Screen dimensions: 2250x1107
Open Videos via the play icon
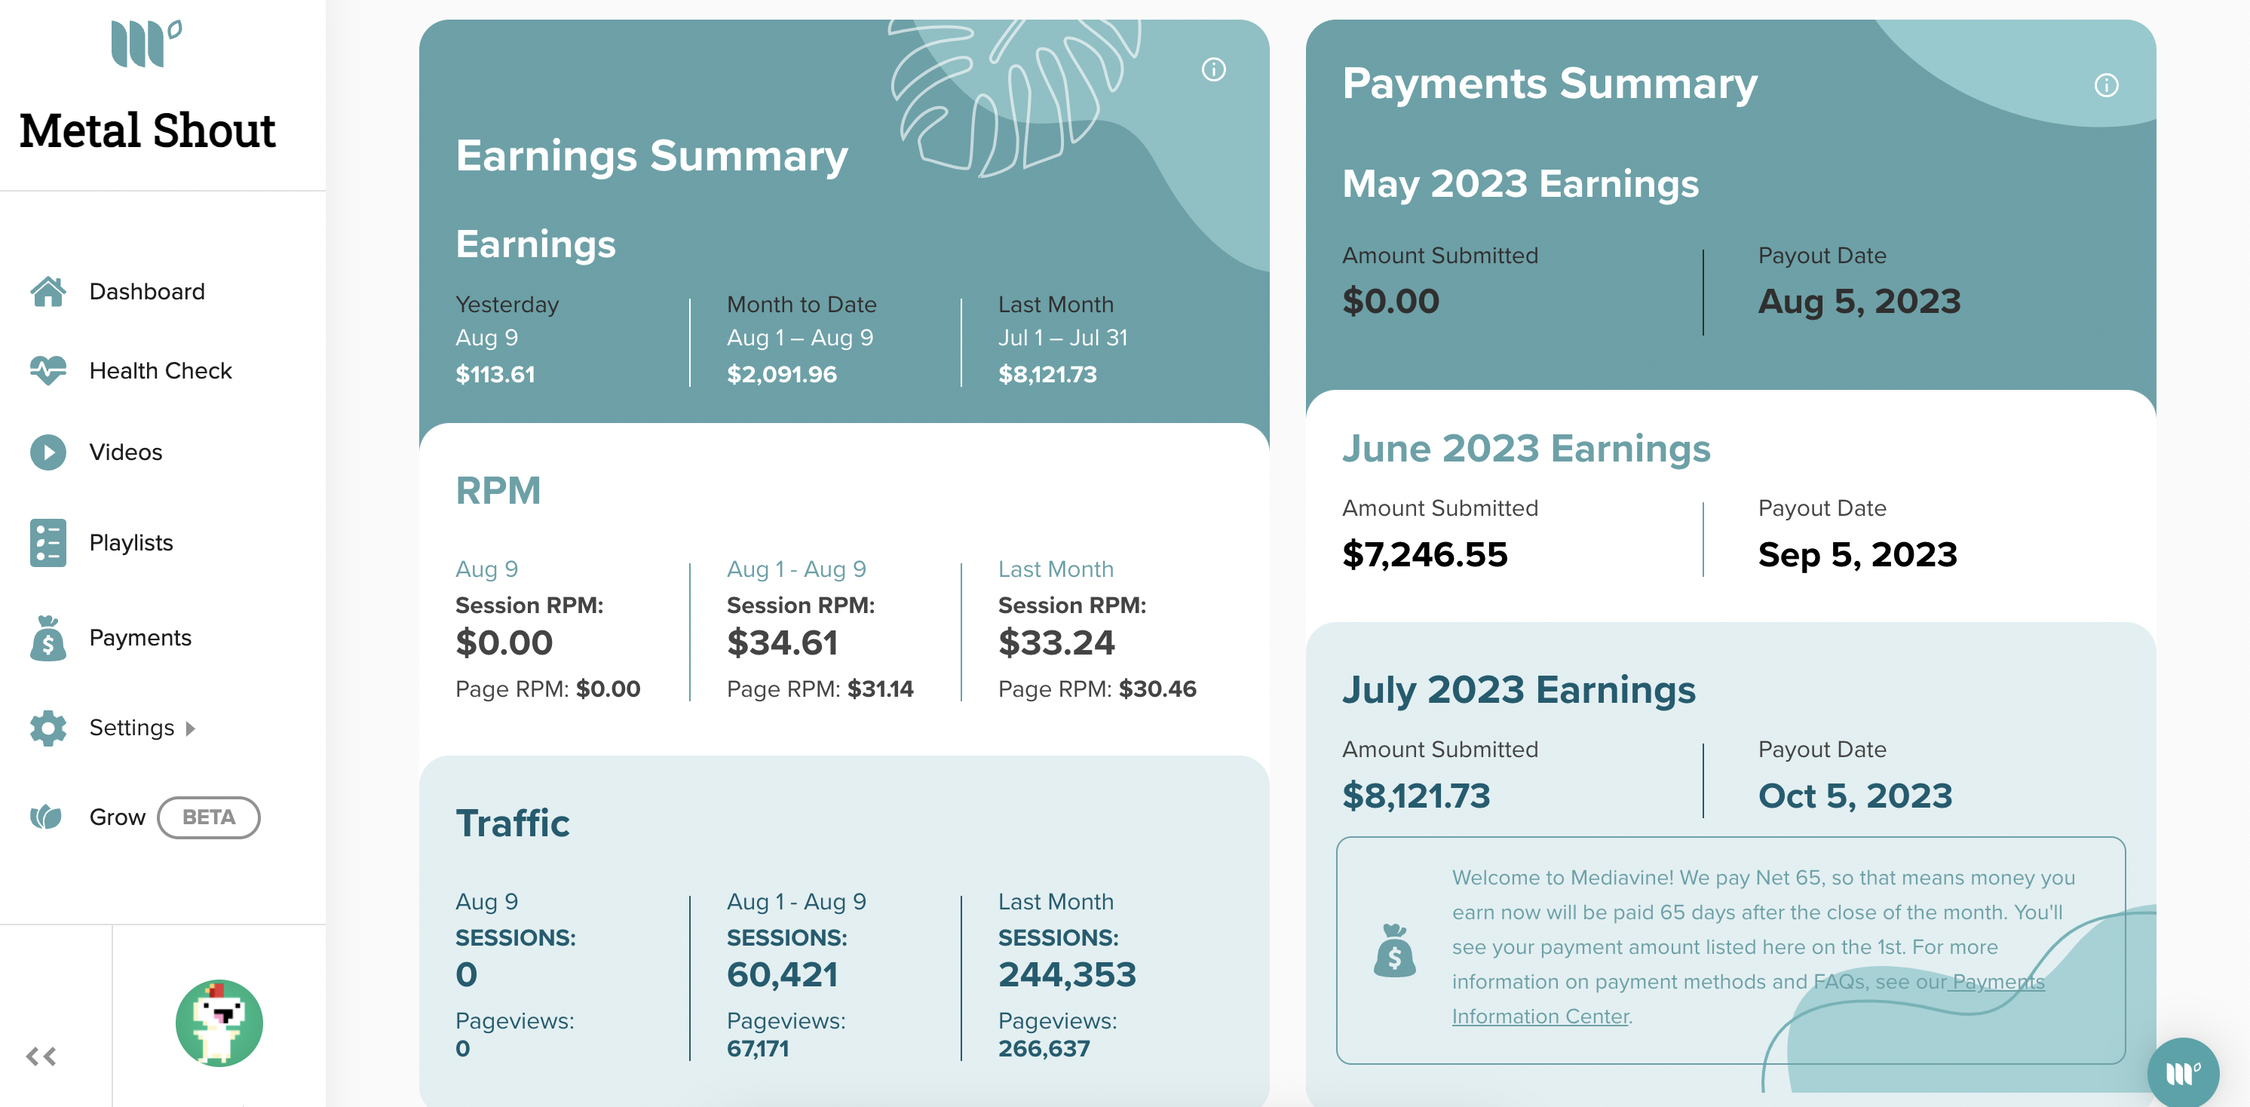tap(48, 452)
